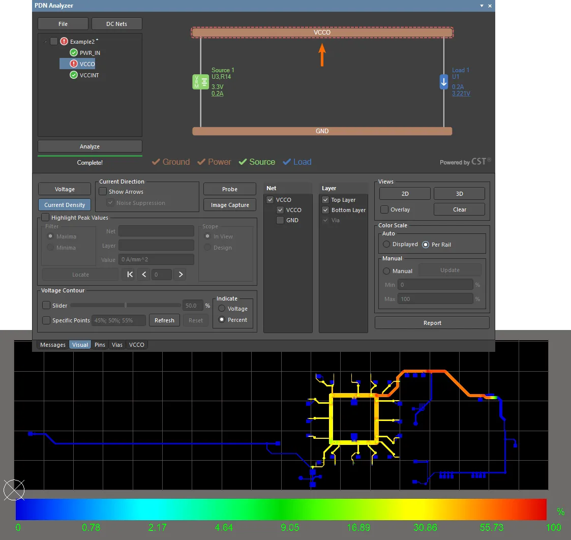The width and height of the screenshot is (571, 540).
Task: Collapse the Example2 tree node
Action: [x=45, y=42]
